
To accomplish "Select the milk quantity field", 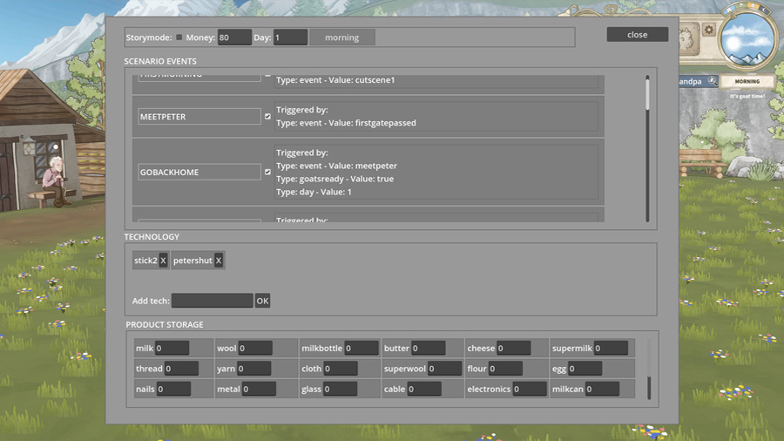I will coord(172,348).
